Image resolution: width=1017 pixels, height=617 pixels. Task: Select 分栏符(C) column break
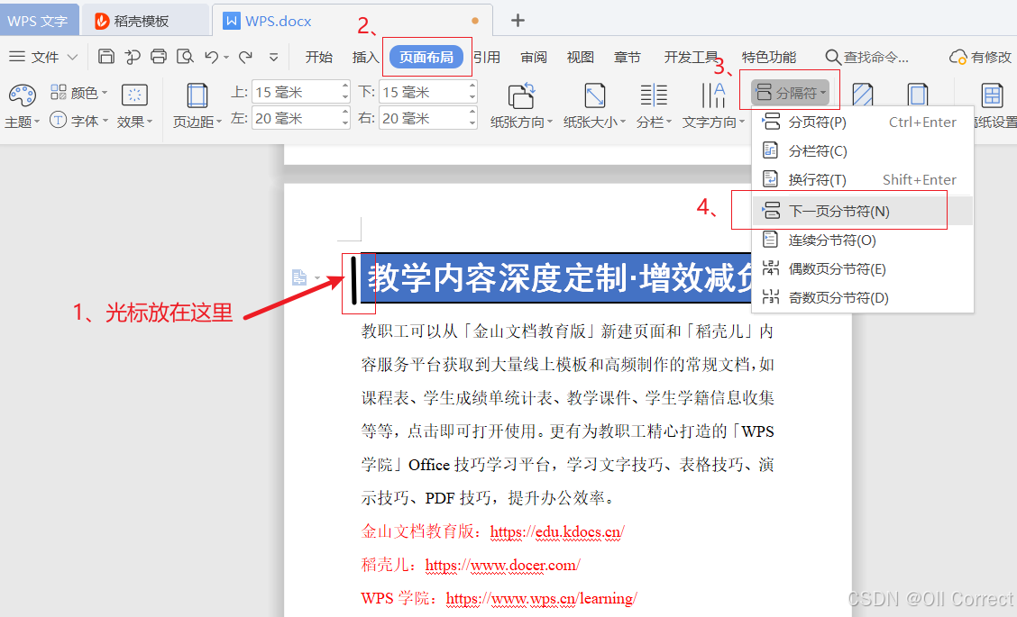tap(862, 151)
